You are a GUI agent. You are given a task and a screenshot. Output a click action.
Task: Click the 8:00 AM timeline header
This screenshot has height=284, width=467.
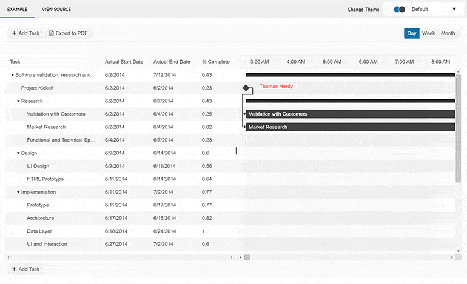pyautogui.click(x=440, y=62)
